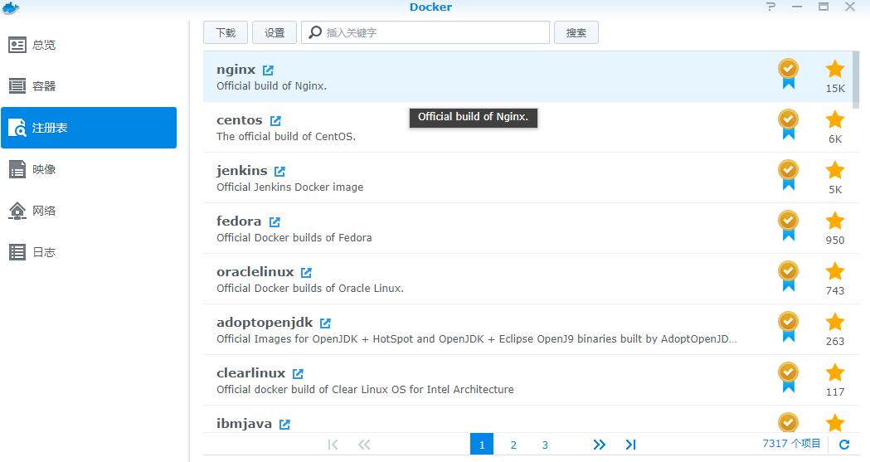Go to the last page of results

point(630,445)
